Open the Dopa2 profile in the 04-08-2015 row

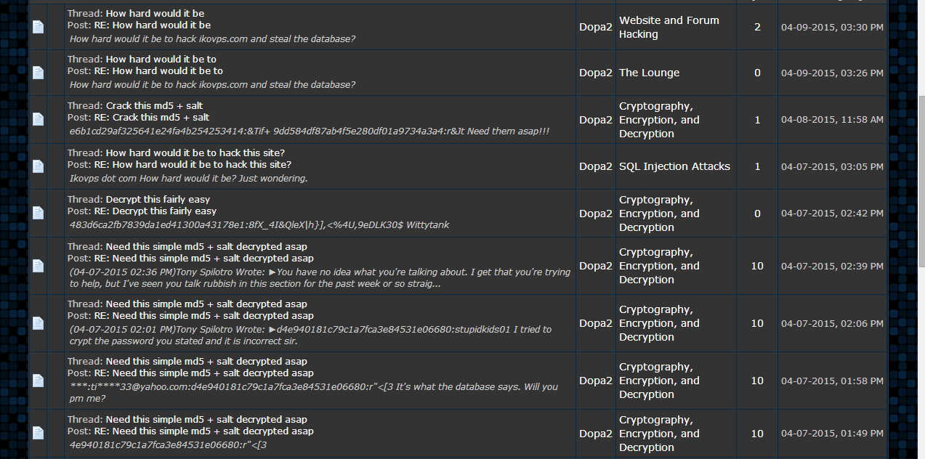[x=596, y=120]
